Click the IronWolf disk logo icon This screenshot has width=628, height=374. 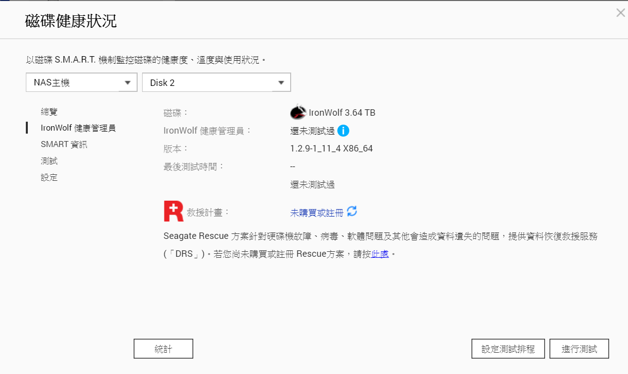(298, 112)
